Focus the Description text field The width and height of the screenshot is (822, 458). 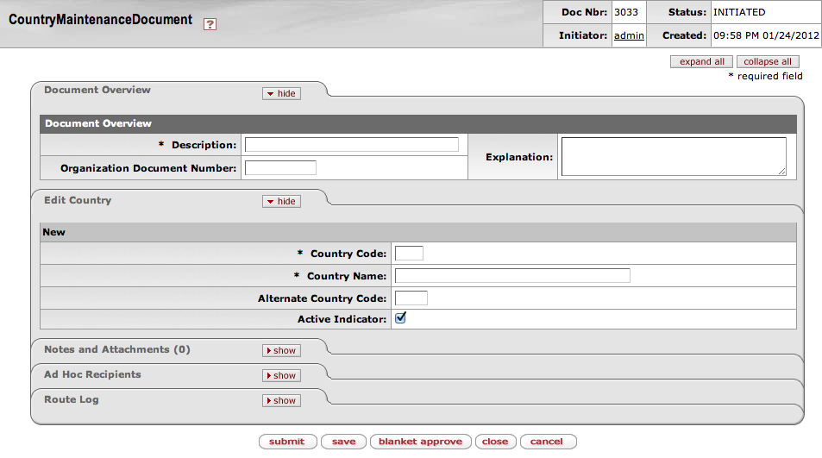(x=352, y=145)
